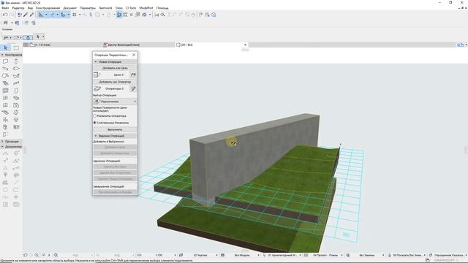Select the Column tool in toolbox

click(x=16, y=61)
